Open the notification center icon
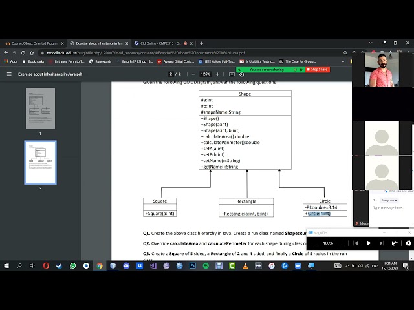 [406, 266]
